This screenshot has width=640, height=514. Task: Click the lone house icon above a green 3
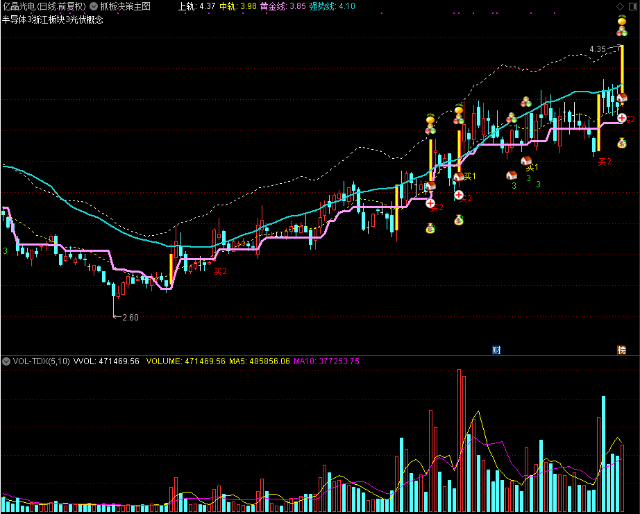[x=512, y=175]
